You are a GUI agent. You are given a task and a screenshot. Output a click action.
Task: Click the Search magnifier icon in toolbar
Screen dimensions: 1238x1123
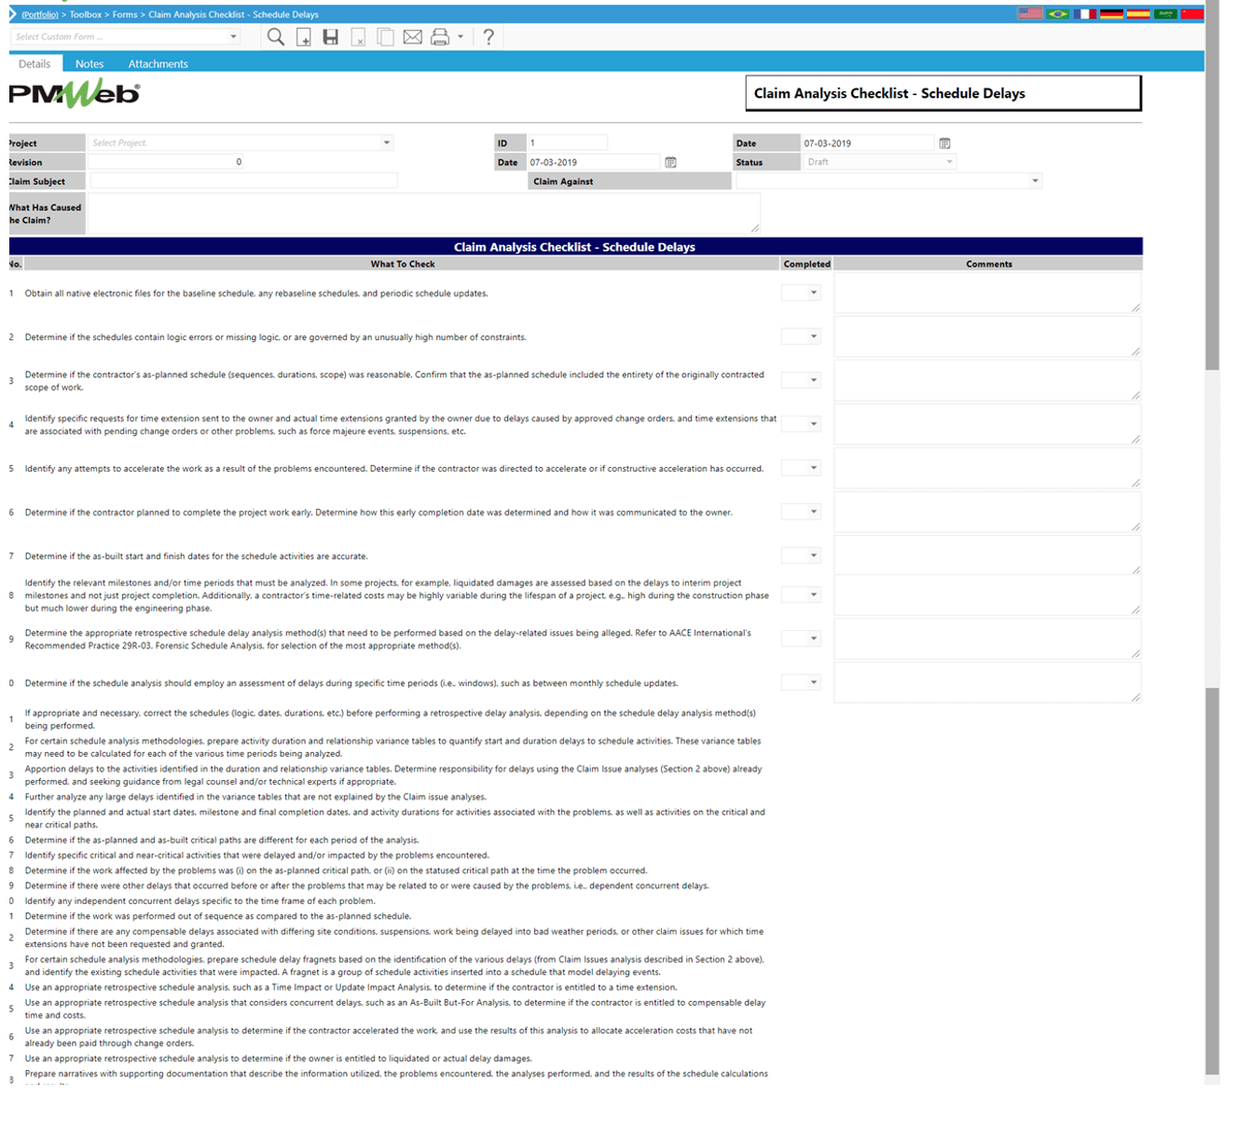pyautogui.click(x=276, y=37)
